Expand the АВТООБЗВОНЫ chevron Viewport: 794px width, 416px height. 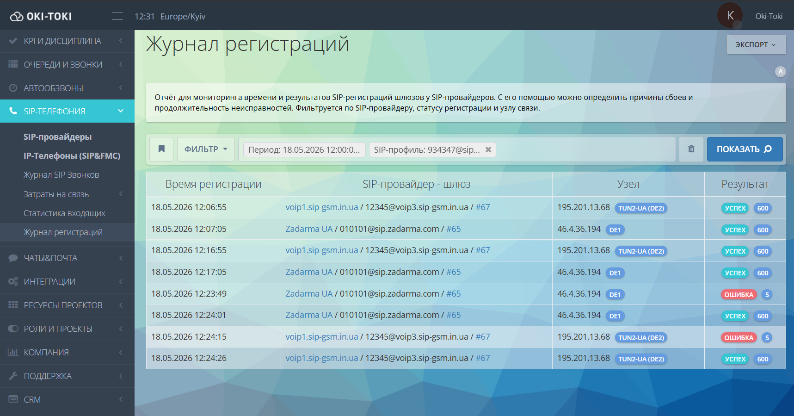point(121,88)
